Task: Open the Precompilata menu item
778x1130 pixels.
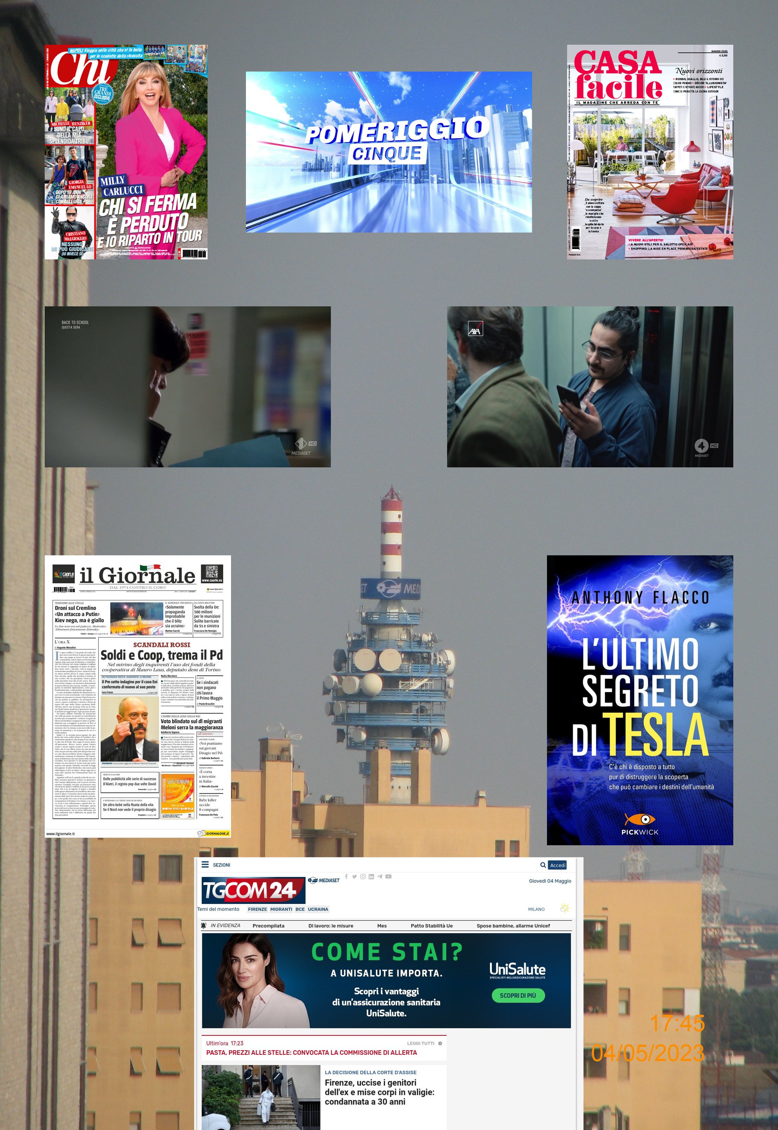Action: [268, 926]
